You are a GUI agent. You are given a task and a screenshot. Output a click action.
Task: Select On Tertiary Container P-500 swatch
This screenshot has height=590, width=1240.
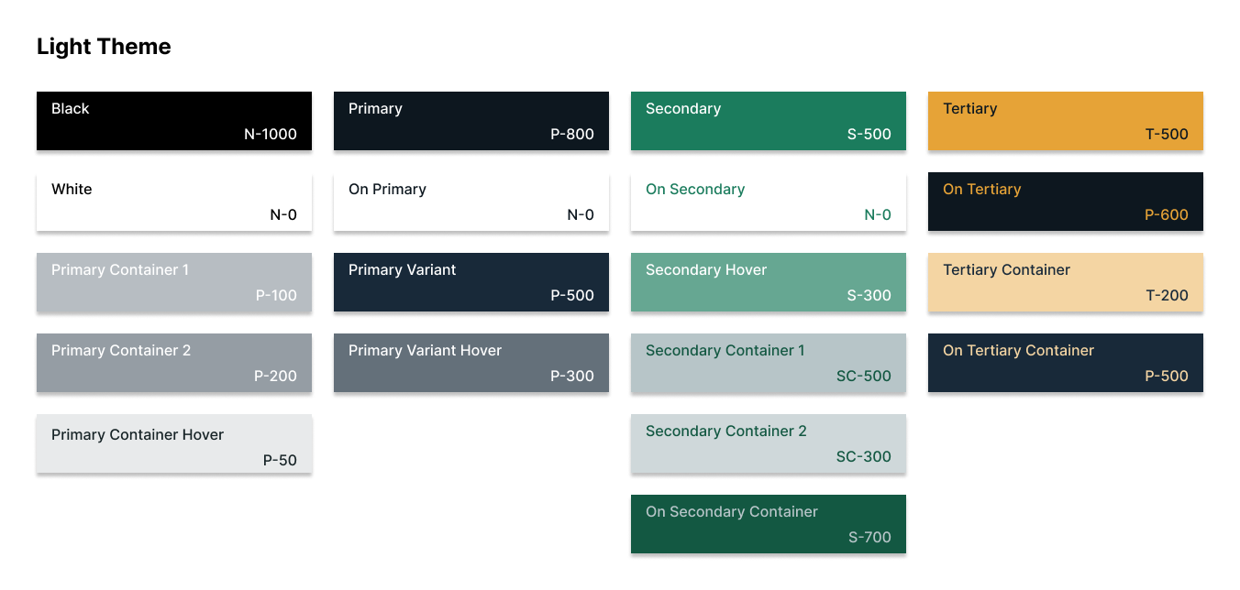[x=1066, y=363]
